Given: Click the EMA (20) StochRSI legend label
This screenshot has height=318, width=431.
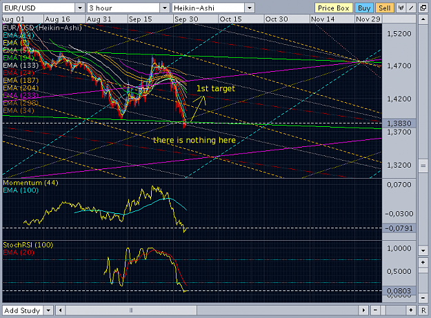Looking at the screenshot, I should pyautogui.click(x=19, y=252).
